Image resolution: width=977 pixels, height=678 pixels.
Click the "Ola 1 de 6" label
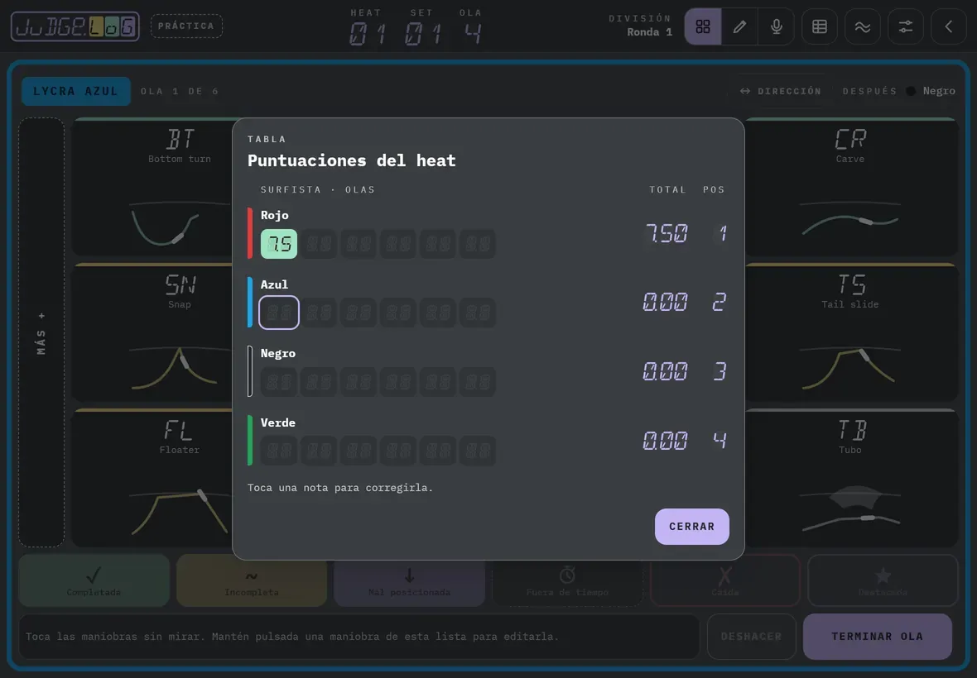(x=180, y=91)
